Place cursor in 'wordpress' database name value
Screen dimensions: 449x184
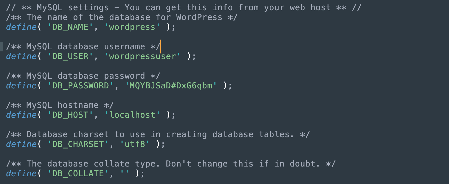point(132,27)
